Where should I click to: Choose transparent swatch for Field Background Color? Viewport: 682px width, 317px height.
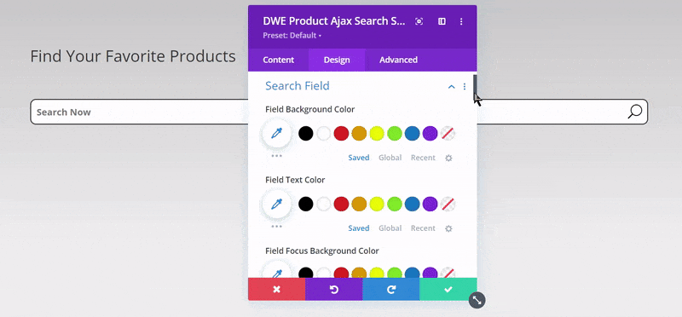(x=448, y=133)
